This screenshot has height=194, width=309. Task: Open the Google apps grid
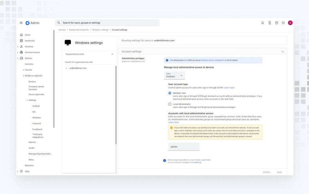[283, 23]
